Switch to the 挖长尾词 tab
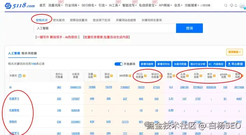 point(59,20)
